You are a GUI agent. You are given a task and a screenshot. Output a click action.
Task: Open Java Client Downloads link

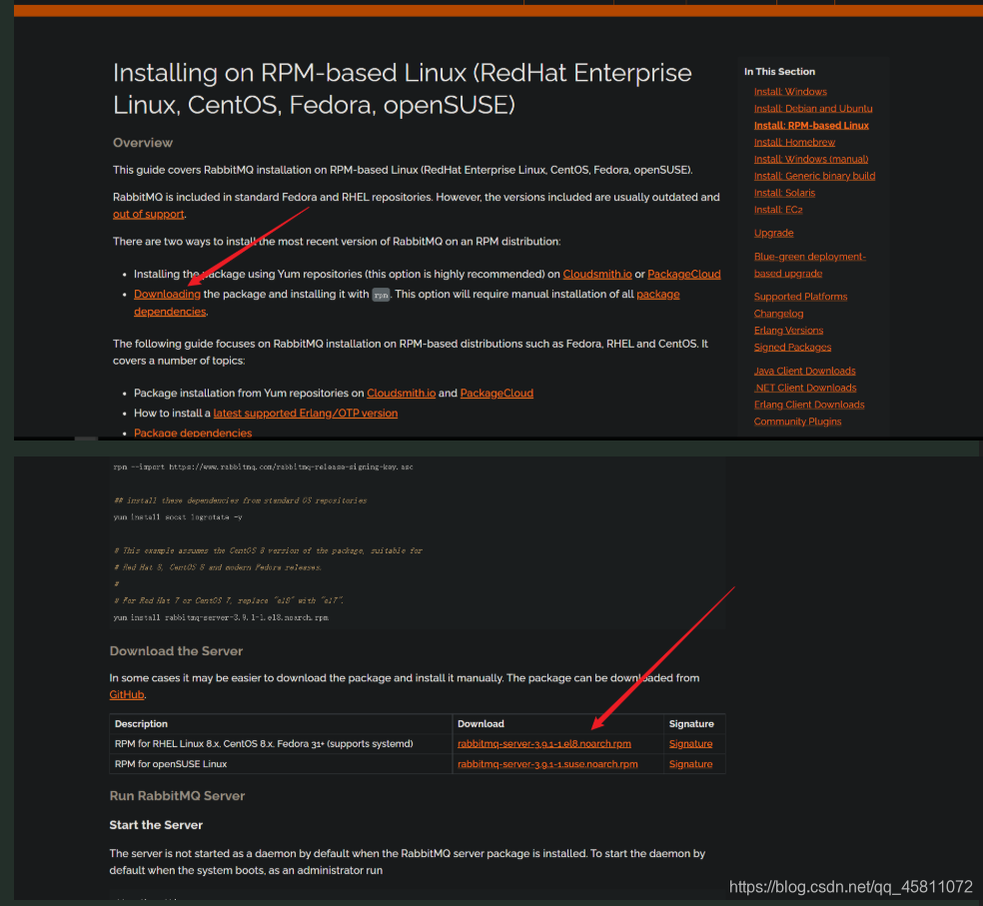click(x=804, y=372)
